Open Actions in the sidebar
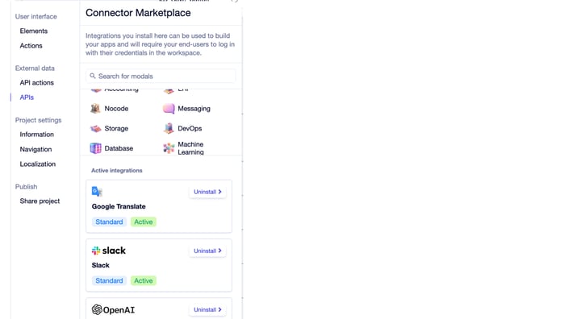This screenshot has height=319, width=581. click(x=31, y=46)
